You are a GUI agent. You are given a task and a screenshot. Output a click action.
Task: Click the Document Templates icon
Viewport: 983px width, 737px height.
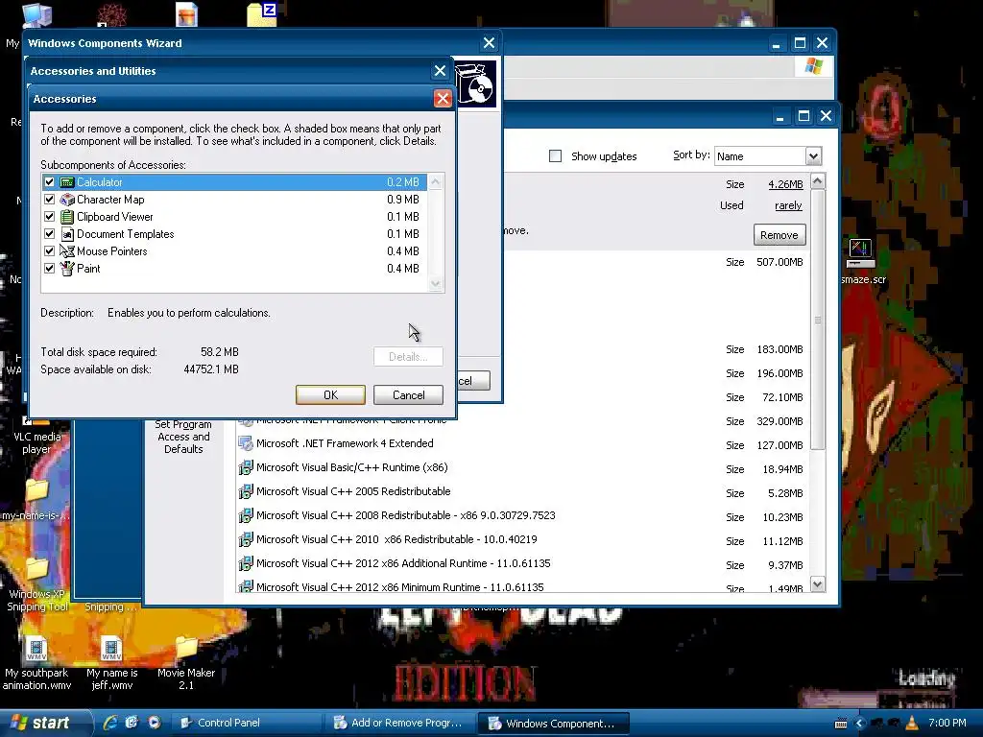click(x=67, y=234)
